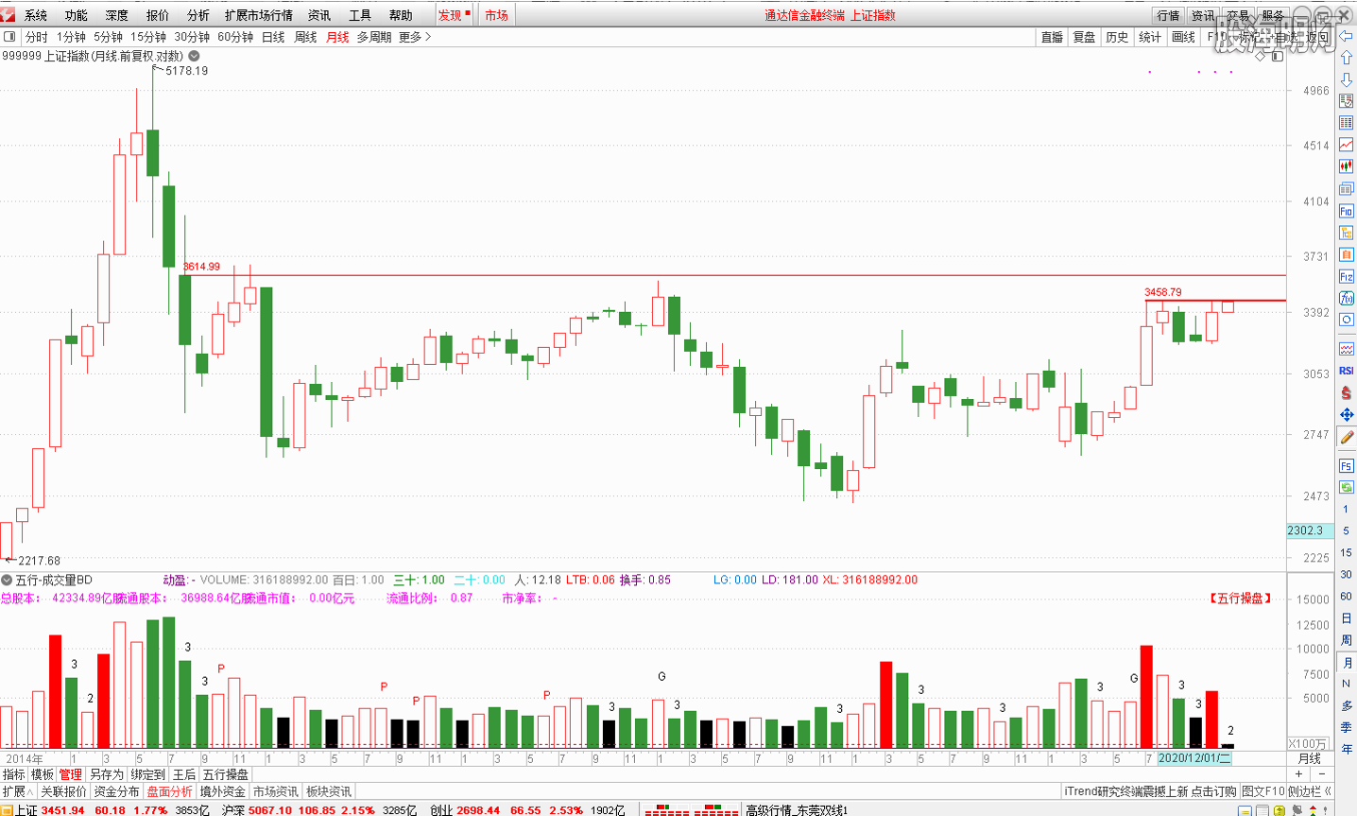Click the wavy indicator chart icon
The width and height of the screenshot is (1357, 816).
click(1347, 349)
